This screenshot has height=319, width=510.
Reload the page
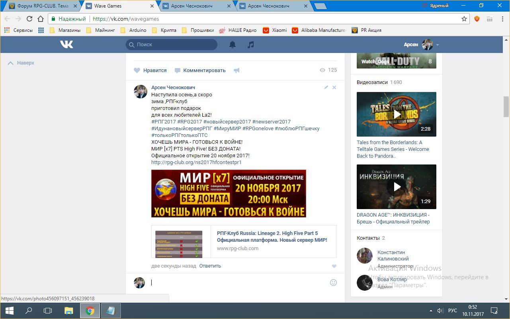tap(29, 19)
